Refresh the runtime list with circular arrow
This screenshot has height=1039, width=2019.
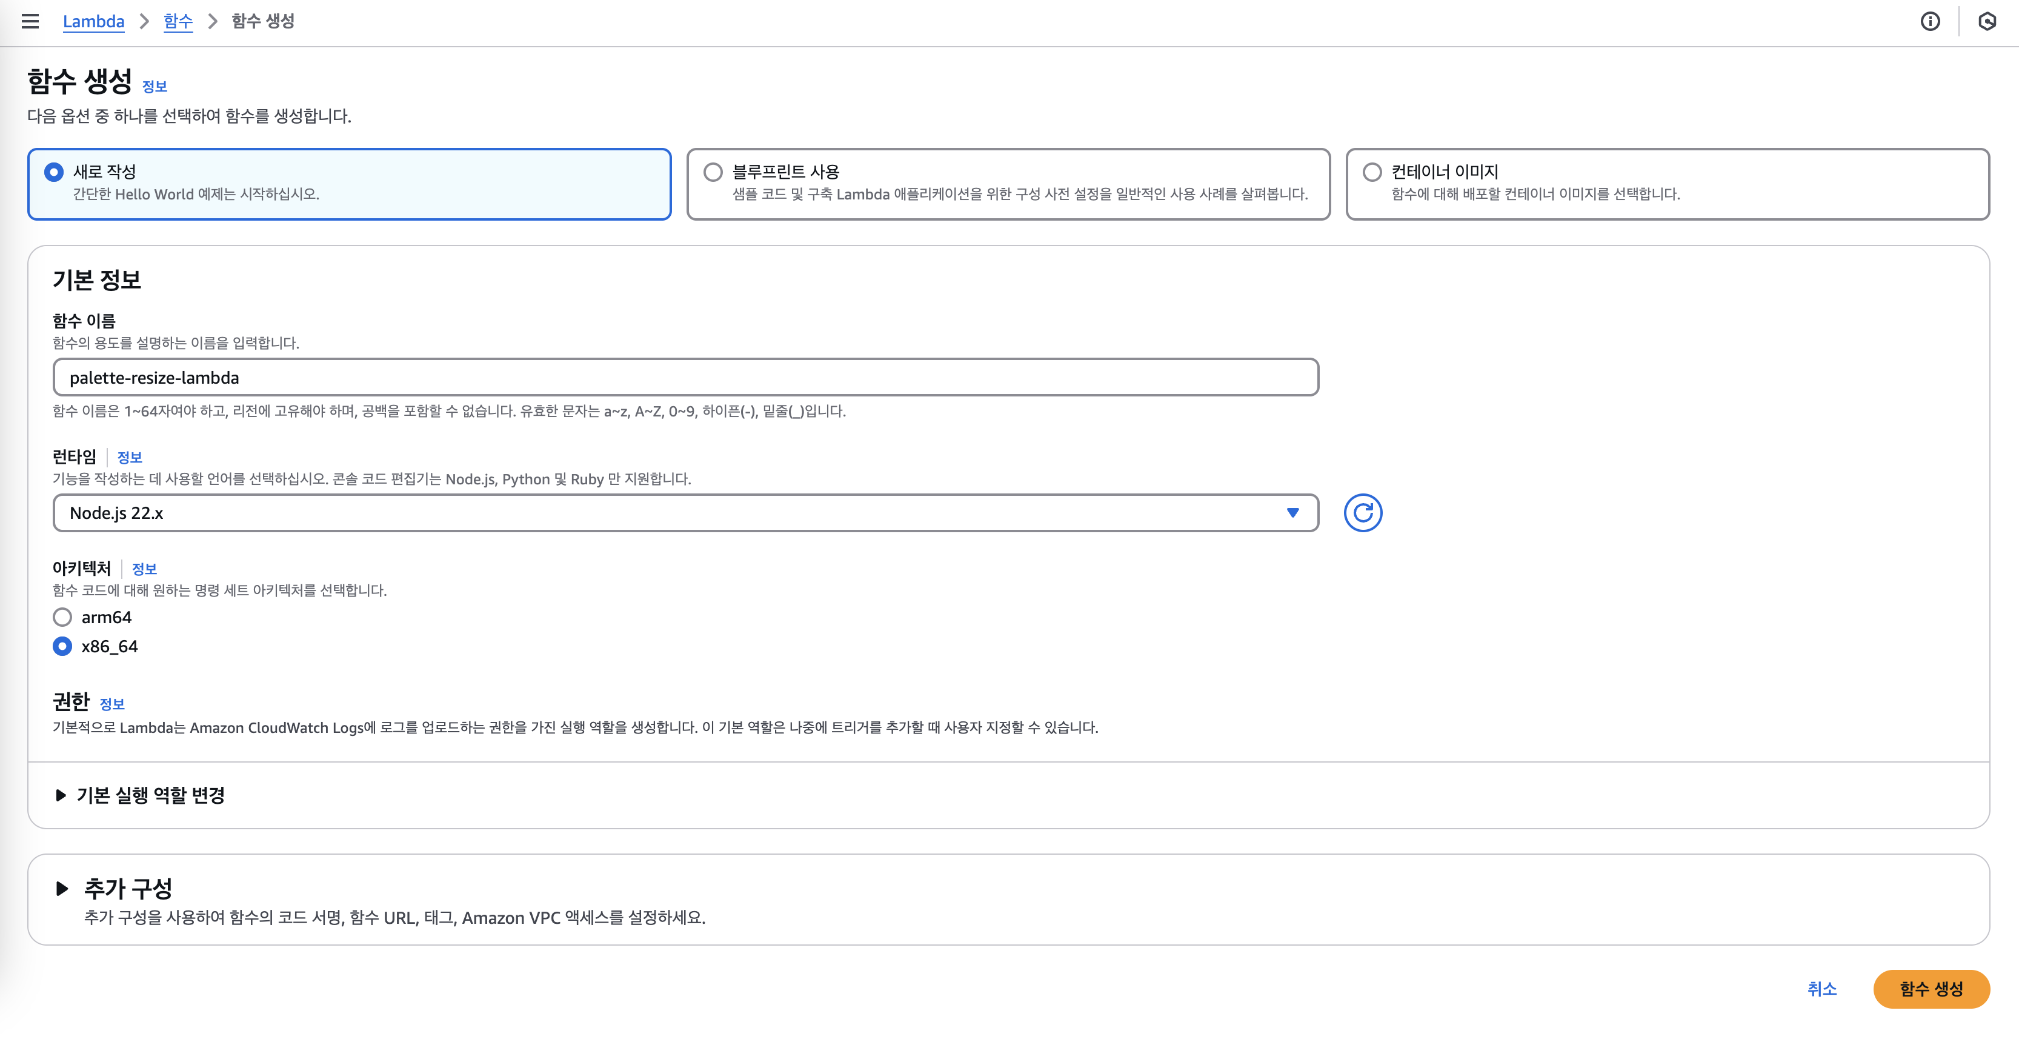coord(1362,513)
